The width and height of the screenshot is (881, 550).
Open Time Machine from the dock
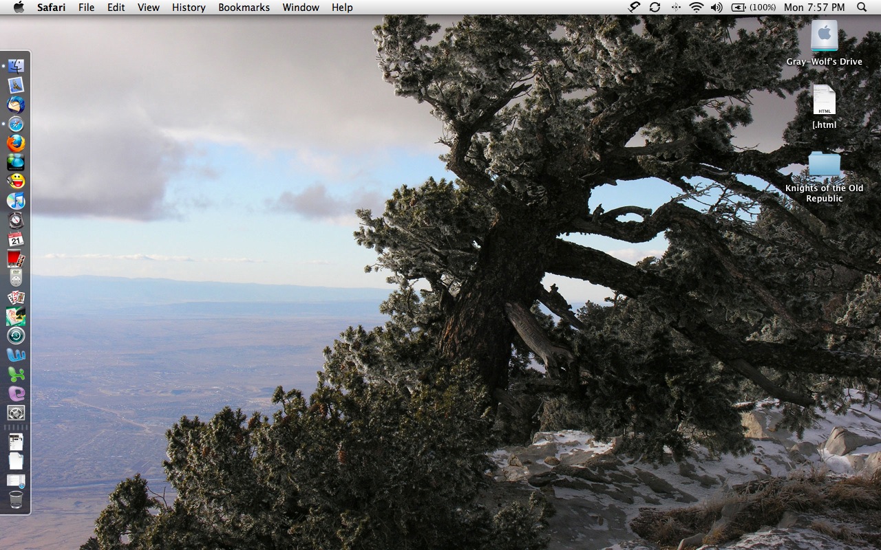(x=16, y=335)
